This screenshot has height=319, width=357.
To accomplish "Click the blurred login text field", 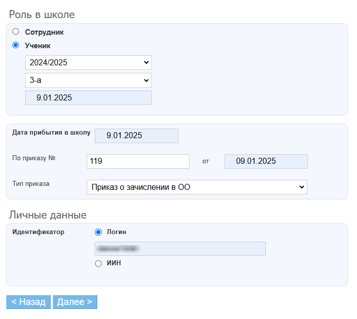I will (180, 249).
